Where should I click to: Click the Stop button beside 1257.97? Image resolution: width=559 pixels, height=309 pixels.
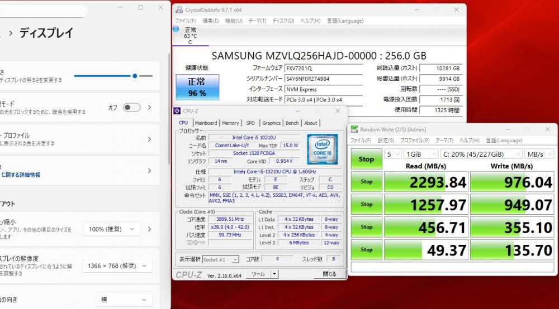coord(366,205)
